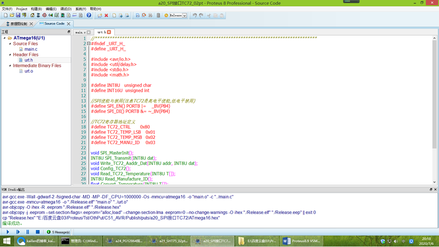Go to the Home page icon
This screenshot has width=439, height=247.
click(32, 16)
